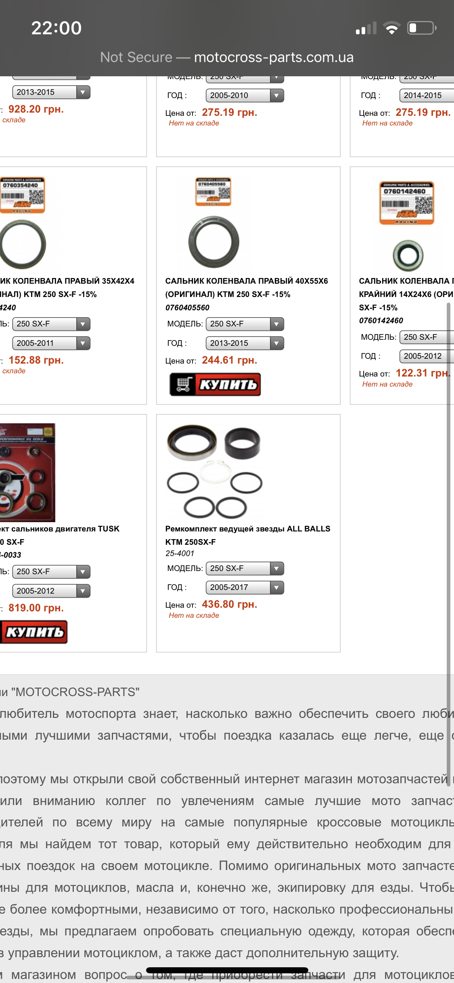Open the 2013-2015 year dropdown at top left
Image resolution: width=454 pixels, height=983 pixels.
(51, 92)
